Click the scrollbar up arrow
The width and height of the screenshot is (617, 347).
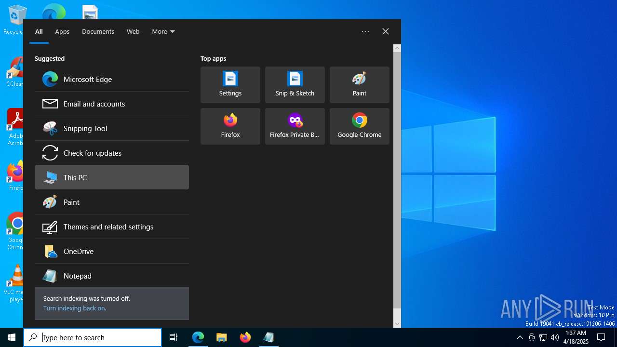pos(397,48)
